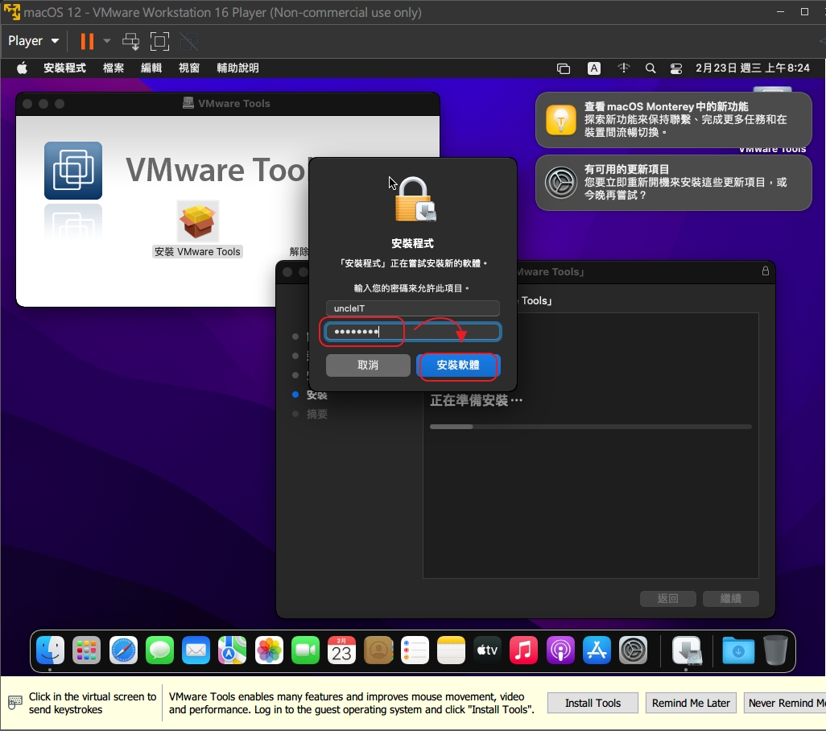Image resolution: width=826 pixels, height=731 pixels.
Task: Click the uncleIT username field
Action: pos(412,308)
